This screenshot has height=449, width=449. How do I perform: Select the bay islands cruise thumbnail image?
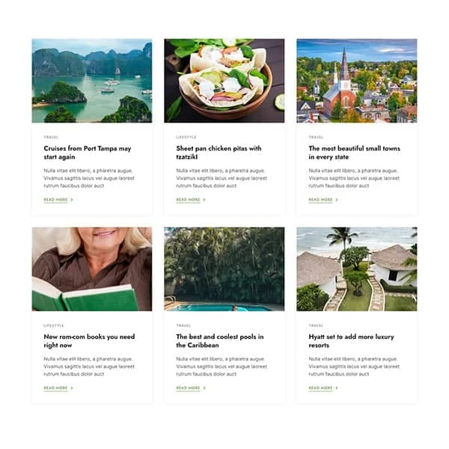[92, 81]
